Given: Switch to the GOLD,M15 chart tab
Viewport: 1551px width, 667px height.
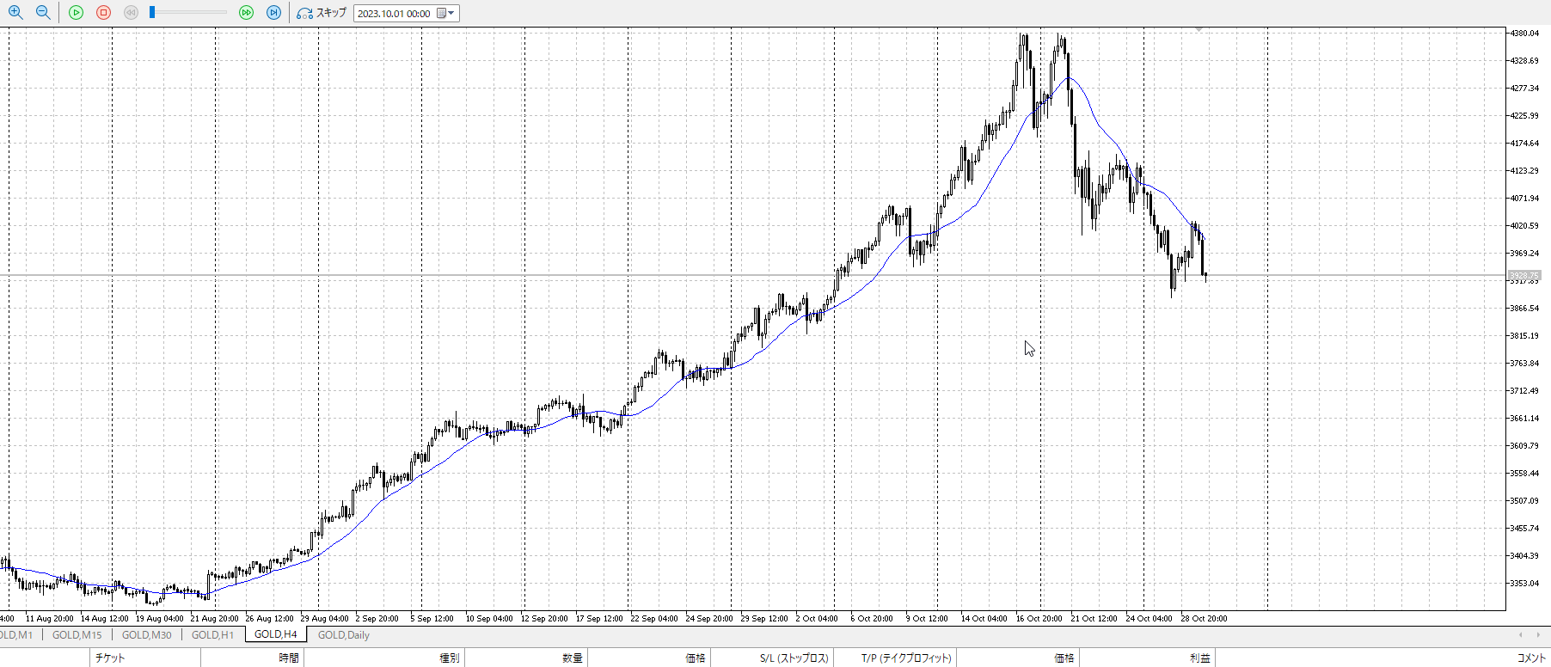Looking at the screenshot, I should [77, 635].
